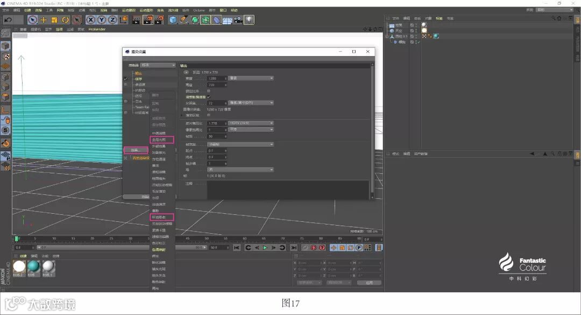Open HDTV (16:9) film aspect dropdown
The image size is (581, 315).
(251, 123)
